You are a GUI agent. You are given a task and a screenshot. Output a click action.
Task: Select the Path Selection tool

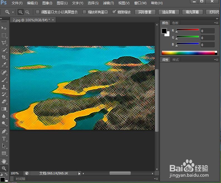(x=4, y=146)
